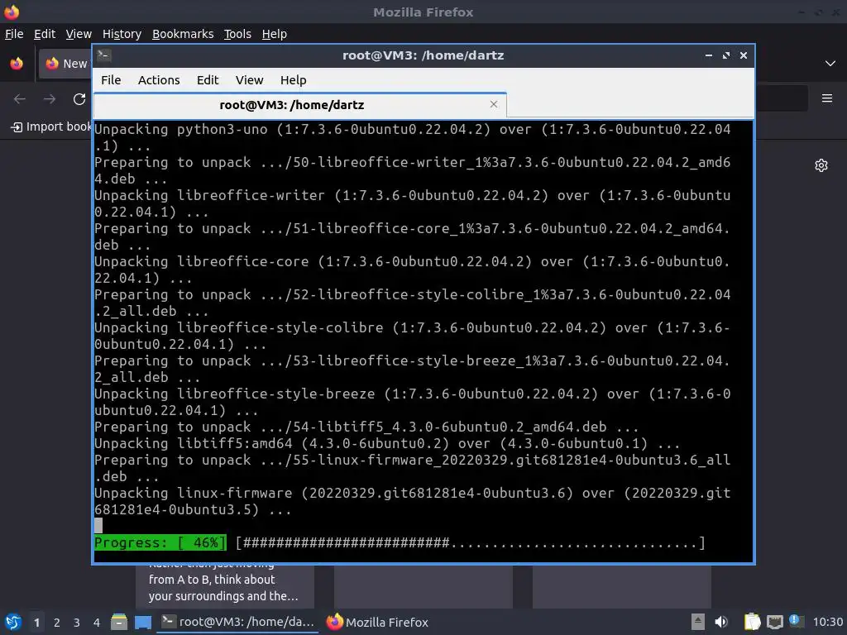The width and height of the screenshot is (847, 635).
Task: Open the Firefox hamburger application menu
Action: pos(827,98)
